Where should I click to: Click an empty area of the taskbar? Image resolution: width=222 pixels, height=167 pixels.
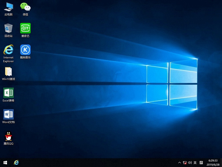point(100,163)
